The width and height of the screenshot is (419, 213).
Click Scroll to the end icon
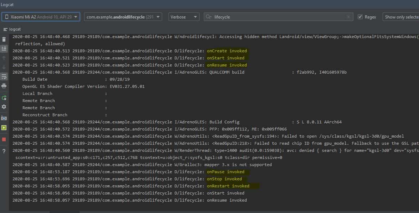pyautogui.click(x=4, y=48)
